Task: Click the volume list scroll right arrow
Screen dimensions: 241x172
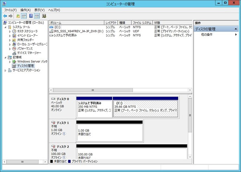Action: tap(190, 90)
